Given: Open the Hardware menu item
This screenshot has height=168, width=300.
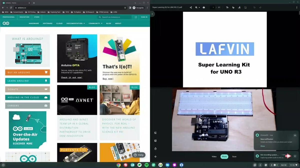Looking at the screenshot, I should tap(34, 23).
